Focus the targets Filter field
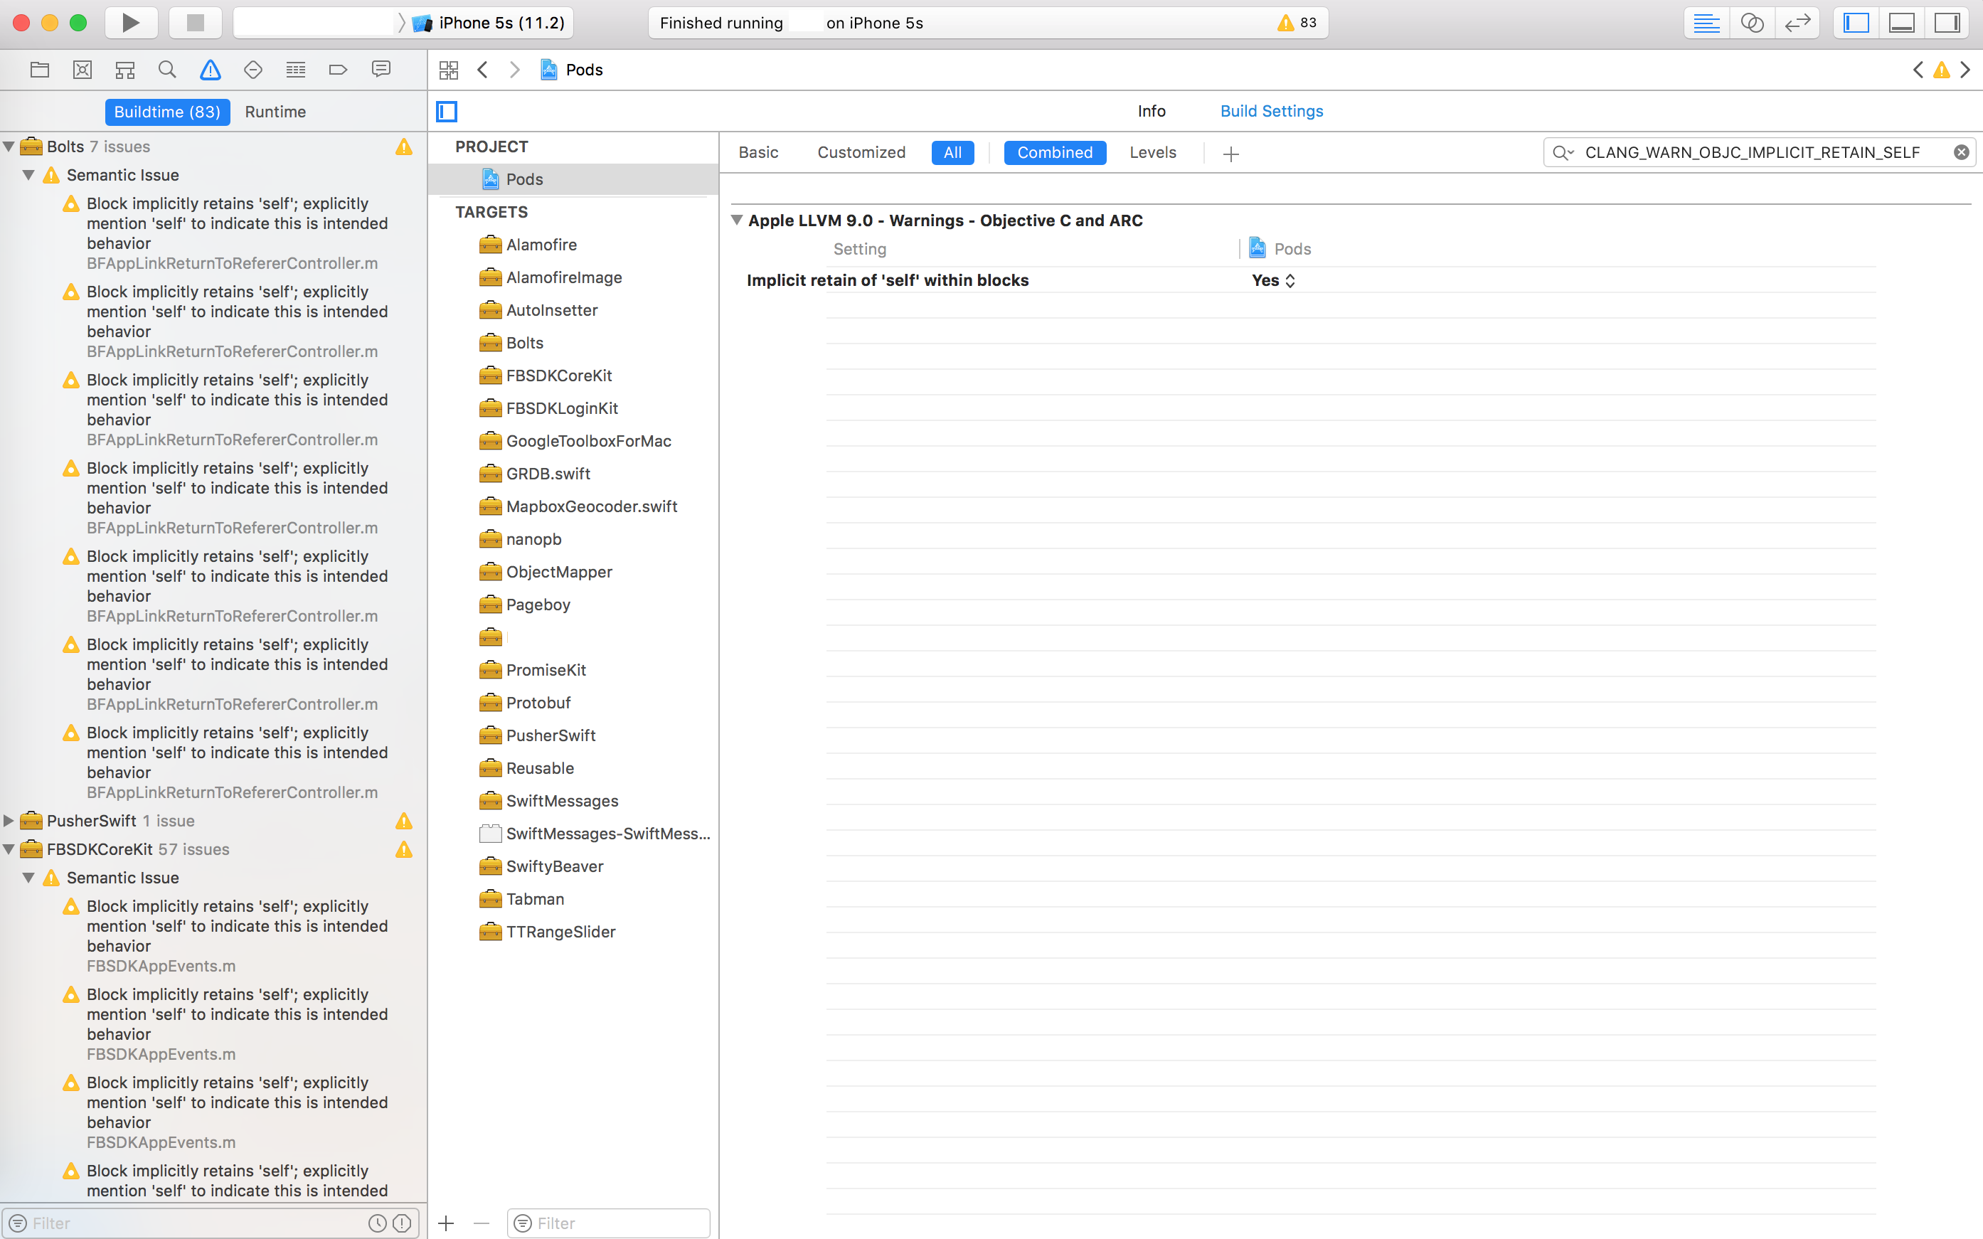 pyautogui.click(x=608, y=1223)
